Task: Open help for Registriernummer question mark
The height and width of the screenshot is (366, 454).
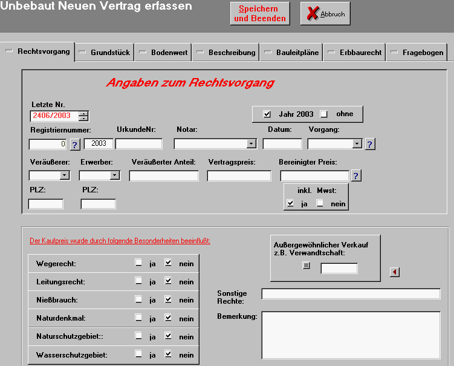Action: click(x=75, y=145)
